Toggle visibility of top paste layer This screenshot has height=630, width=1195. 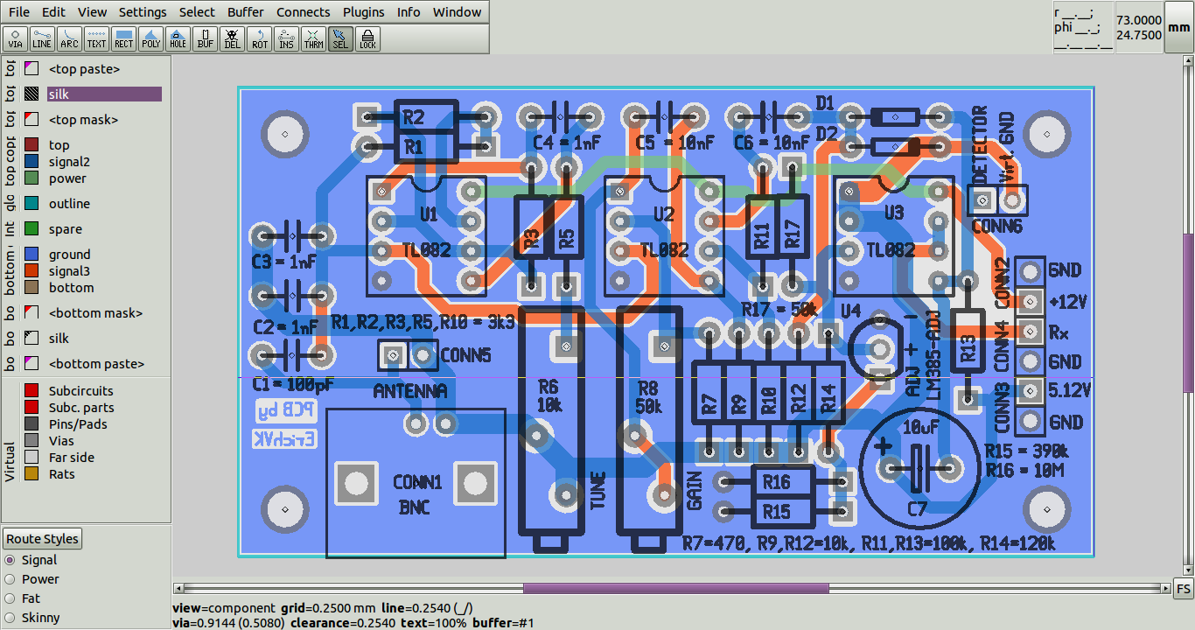click(31, 69)
